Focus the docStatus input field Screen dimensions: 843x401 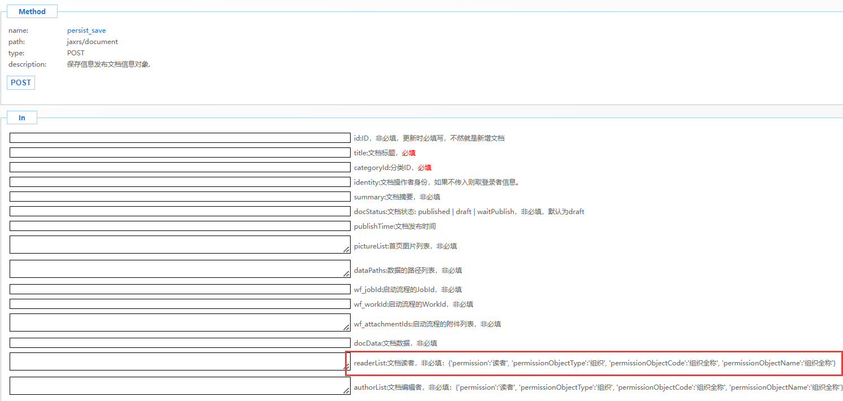tap(180, 211)
